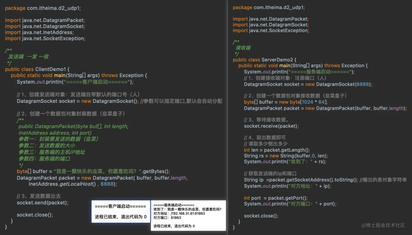The height and width of the screenshot is (235, 412).
Task: Click "import java.net.InetAddress;" in the client code
Action: point(39,32)
